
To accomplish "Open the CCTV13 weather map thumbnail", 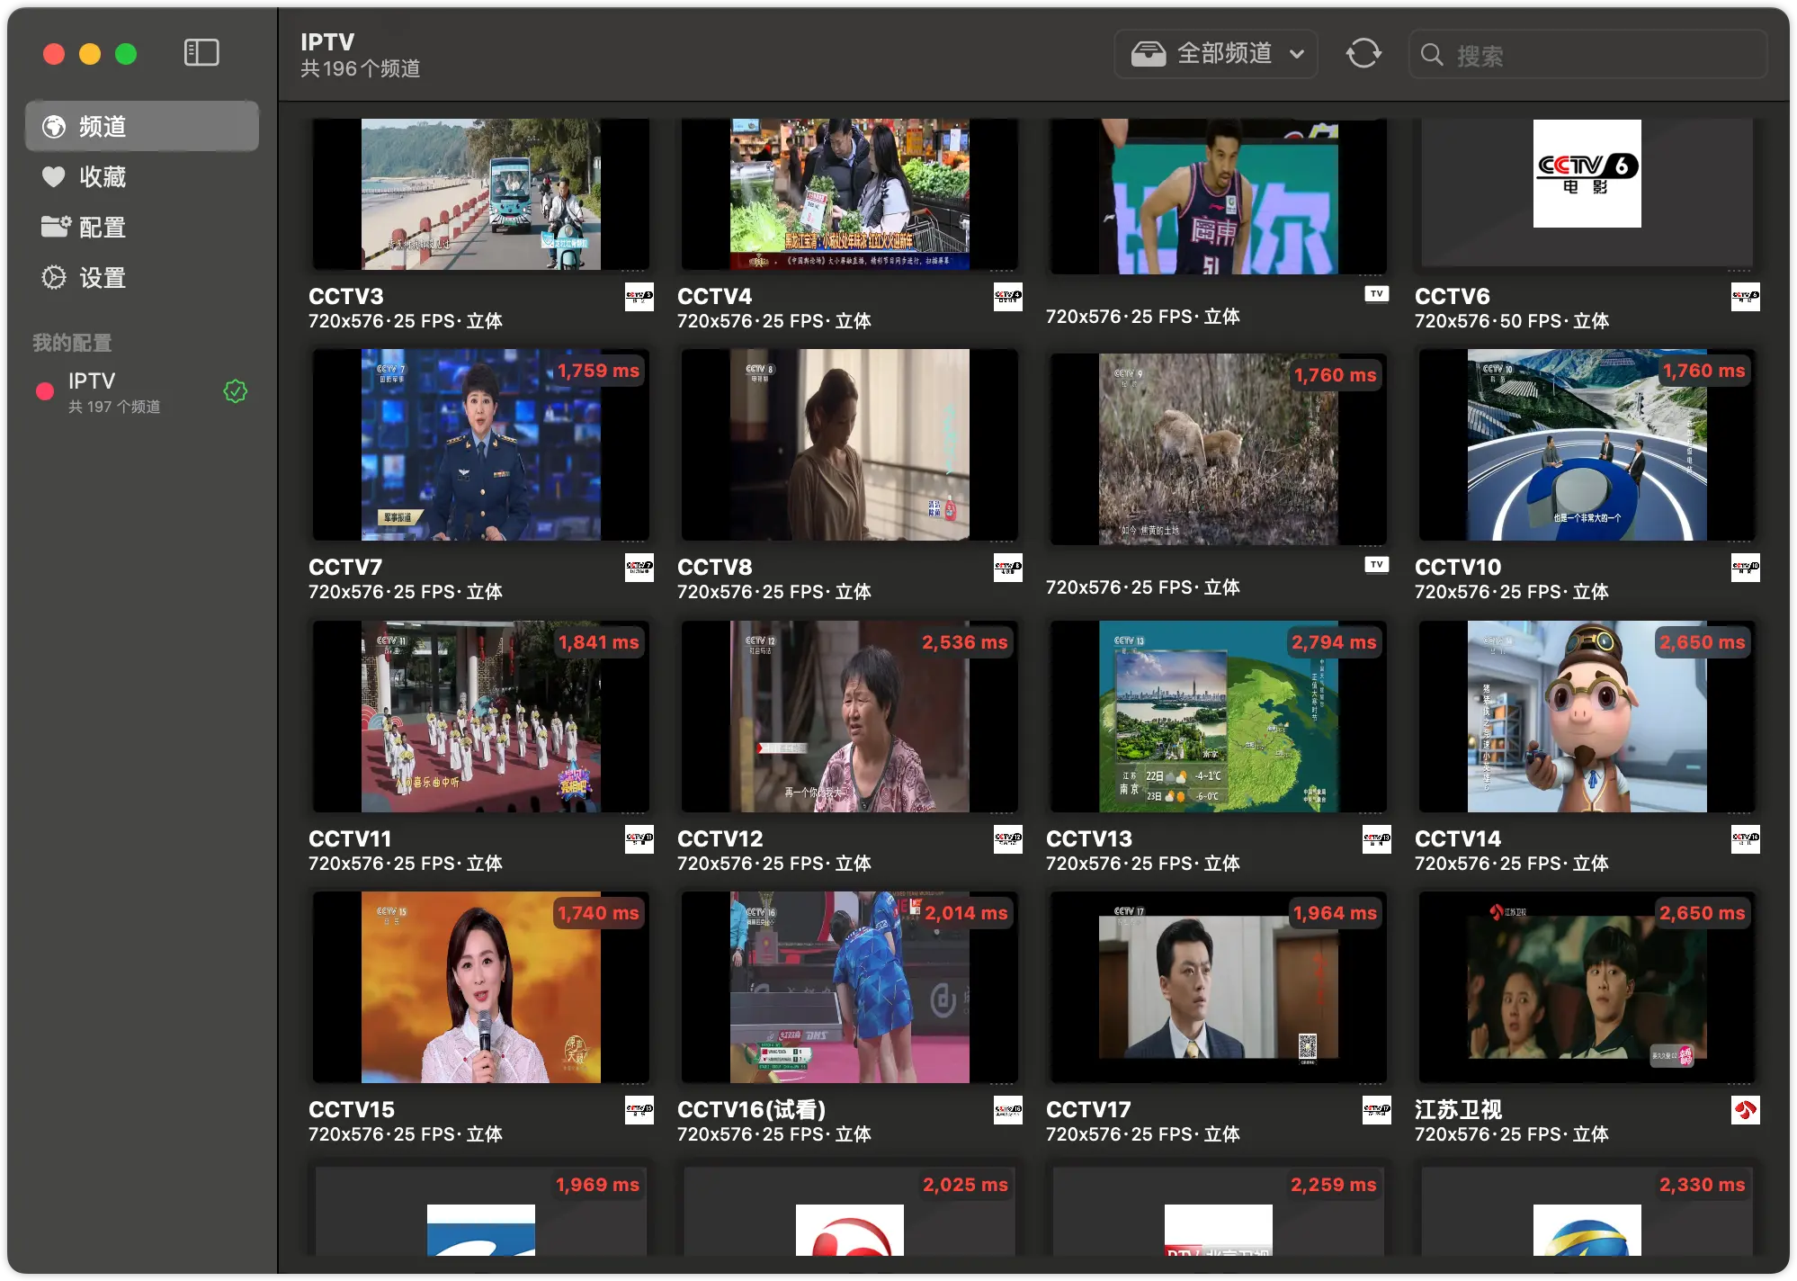I will pyautogui.click(x=1219, y=717).
